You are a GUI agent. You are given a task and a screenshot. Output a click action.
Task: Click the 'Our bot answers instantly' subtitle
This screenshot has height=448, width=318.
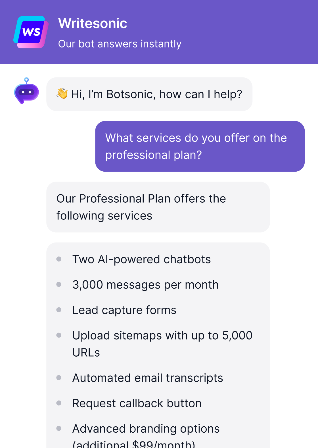point(120,44)
